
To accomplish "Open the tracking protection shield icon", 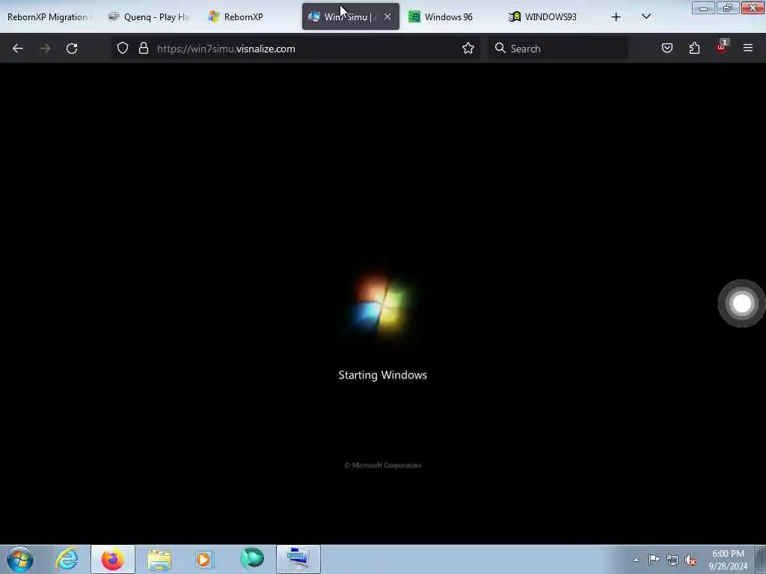I will 123,49.
